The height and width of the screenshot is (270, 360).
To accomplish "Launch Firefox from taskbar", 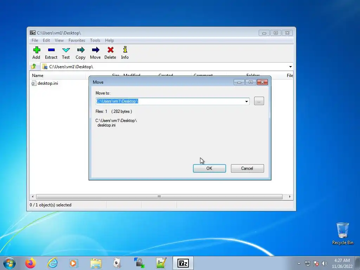I will tap(31, 263).
